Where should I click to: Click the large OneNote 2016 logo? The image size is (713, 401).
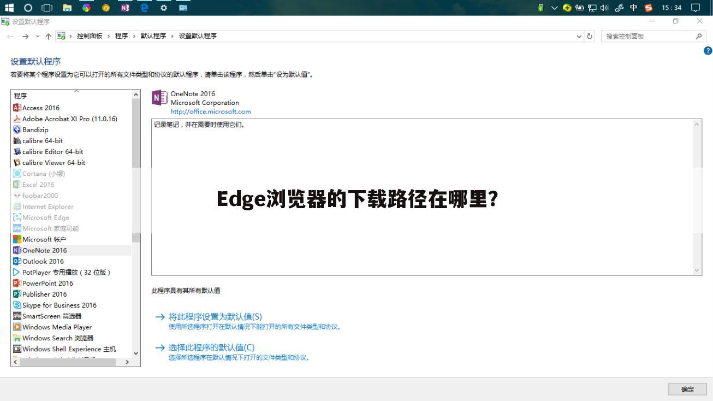159,98
